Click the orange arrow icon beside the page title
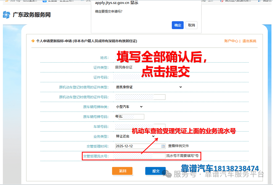The image size is (273, 185). click(x=33, y=41)
